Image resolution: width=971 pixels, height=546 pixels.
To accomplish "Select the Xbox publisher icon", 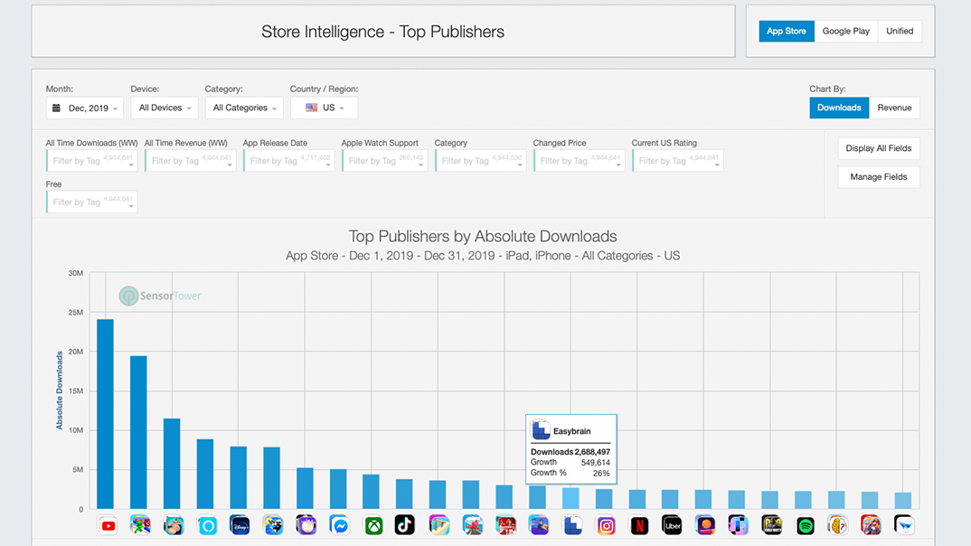I will click(x=373, y=525).
